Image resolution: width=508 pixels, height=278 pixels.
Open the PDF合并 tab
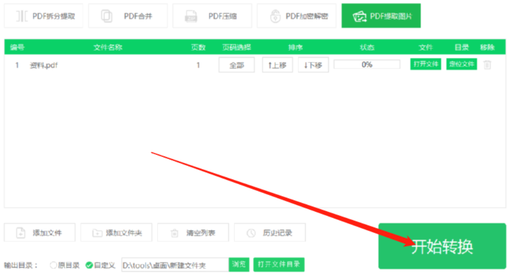(x=128, y=16)
